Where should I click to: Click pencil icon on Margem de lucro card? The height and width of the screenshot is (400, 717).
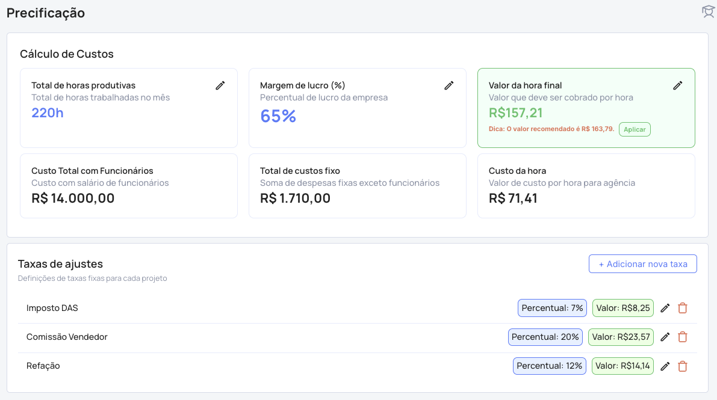pyautogui.click(x=449, y=85)
